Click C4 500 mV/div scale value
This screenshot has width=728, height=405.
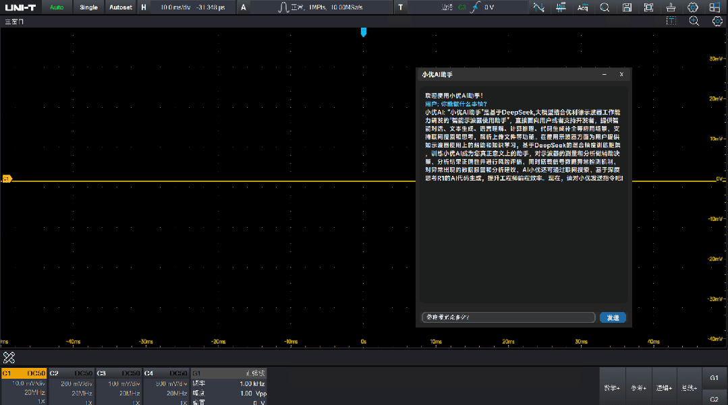171,383
